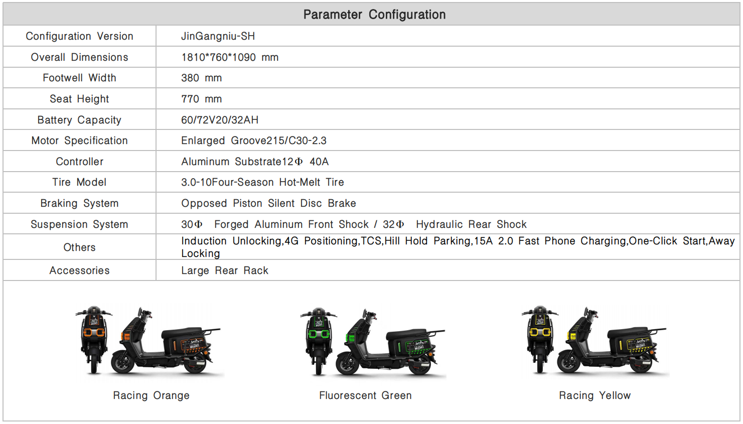
Task: Select the 'Enlarged Groove215/C30-2.3' value
Action: (254, 140)
